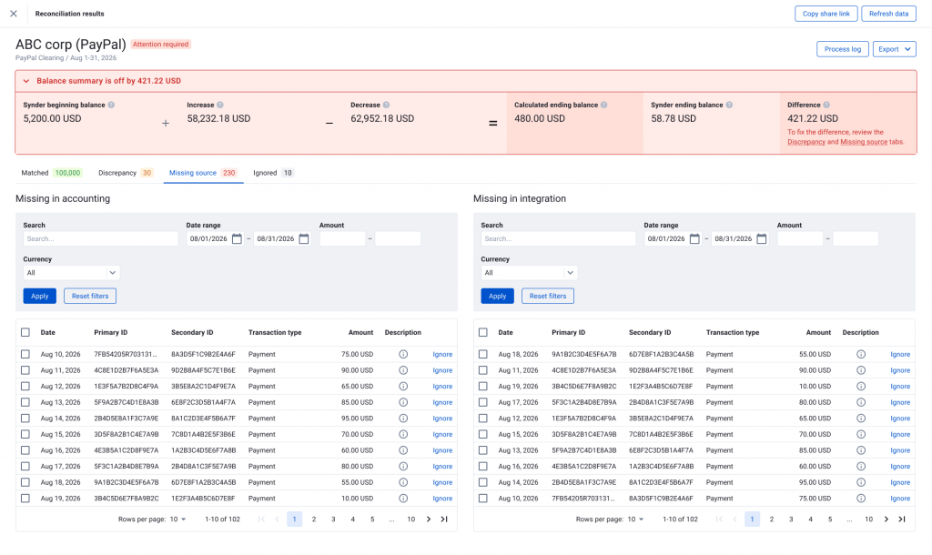Viewport: 932px width, 555px height.
Task: Go to page 10 of integration table
Action: click(868, 519)
